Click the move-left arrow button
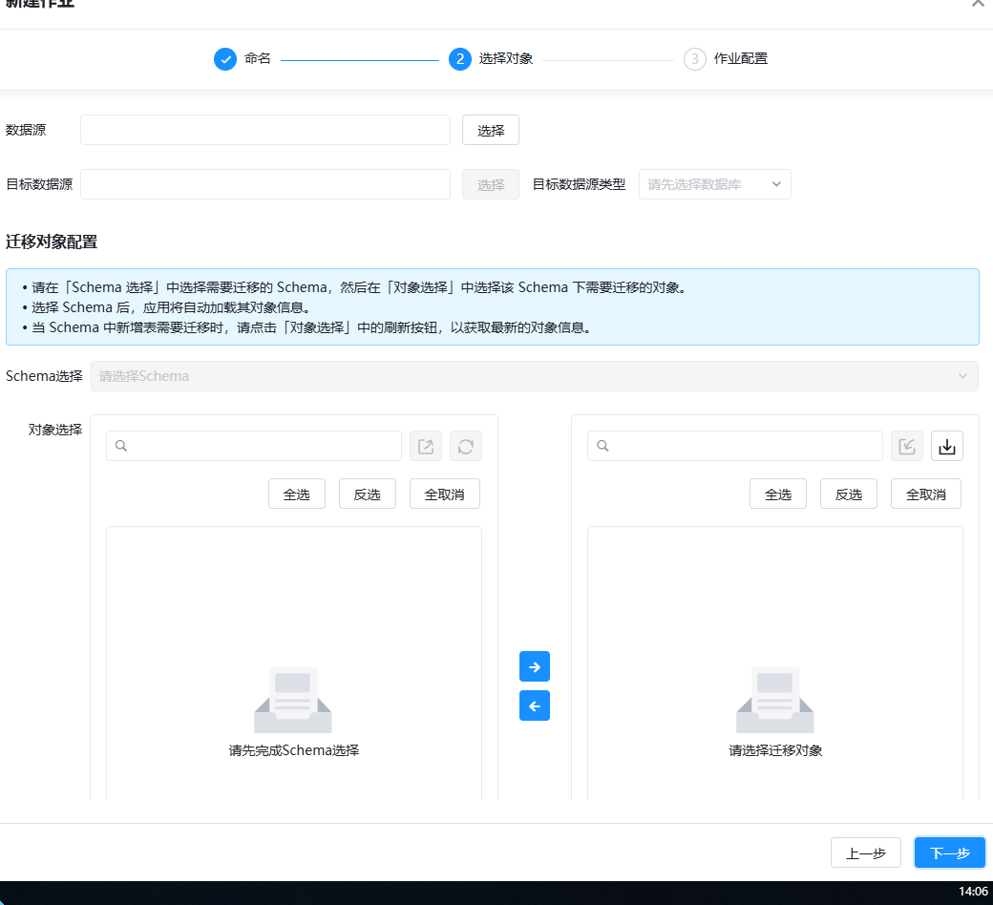Screen dimensions: 993x905 point(534,705)
